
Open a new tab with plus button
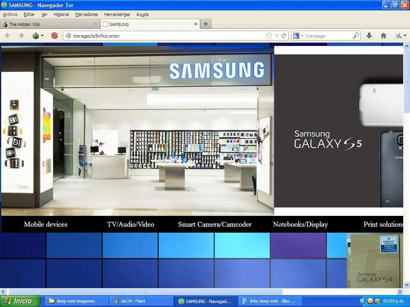pyautogui.click(x=206, y=24)
